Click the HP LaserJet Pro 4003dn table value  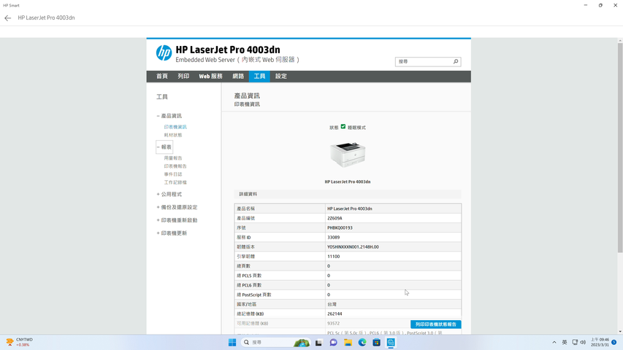tap(350, 209)
